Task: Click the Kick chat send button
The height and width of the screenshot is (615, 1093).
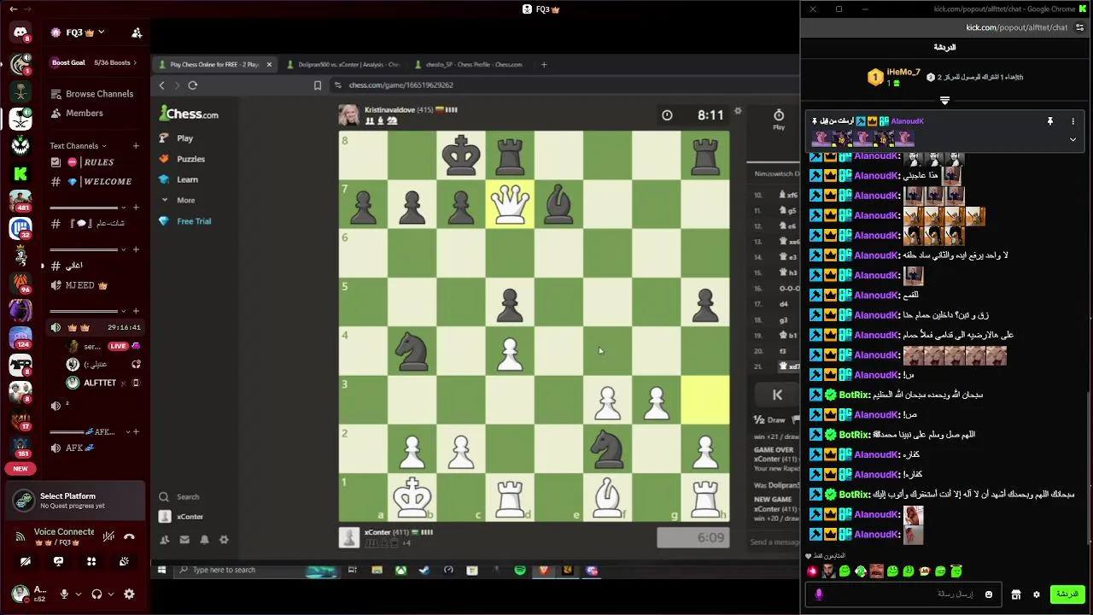Action: point(1067,594)
